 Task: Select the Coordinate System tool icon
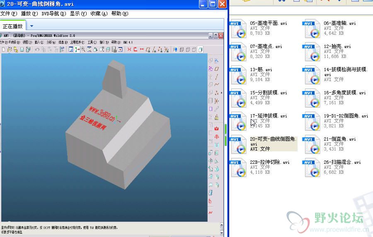(216, 101)
